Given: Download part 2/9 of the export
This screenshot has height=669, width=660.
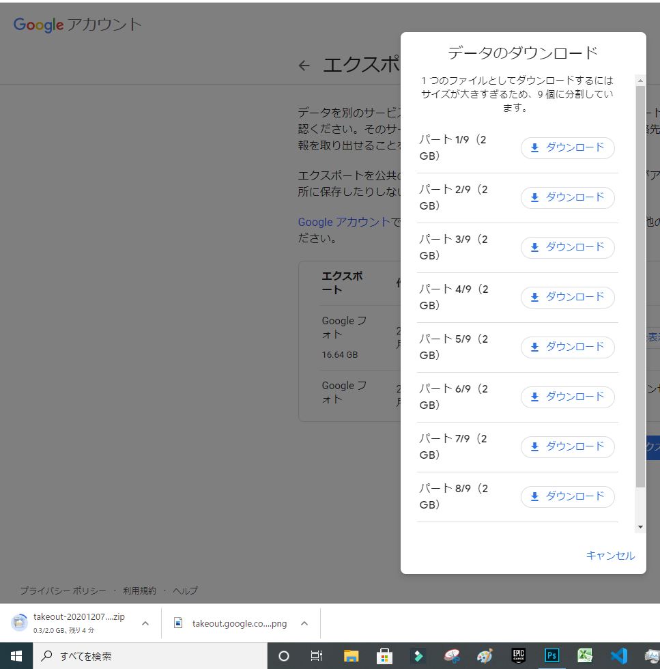Looking at the screenshot, I should pos(567,197).
